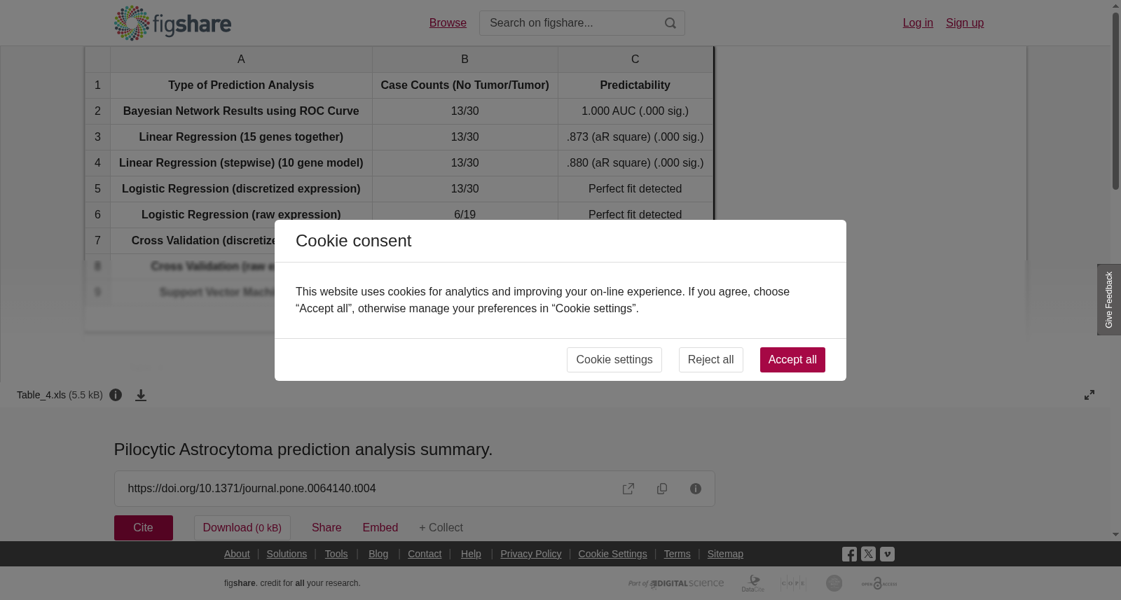The image size is (1121, 600).
Task: Open Terms footer link
Action: click(677, 554)
